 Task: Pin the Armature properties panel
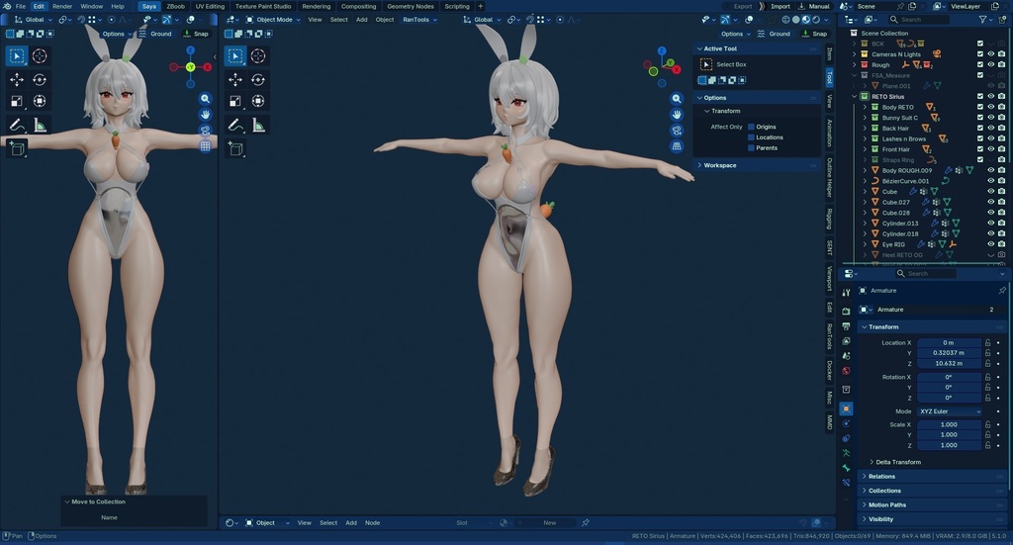pyautogui.click(x=1002, y=291)
